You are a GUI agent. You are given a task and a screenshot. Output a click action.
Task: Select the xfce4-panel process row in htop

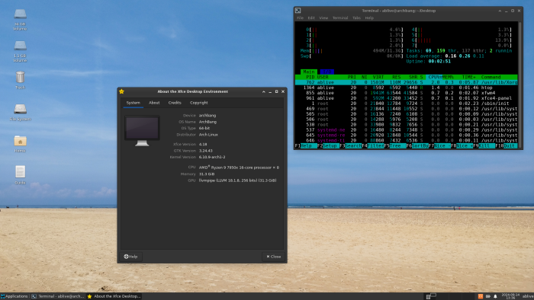click(407, 98)
